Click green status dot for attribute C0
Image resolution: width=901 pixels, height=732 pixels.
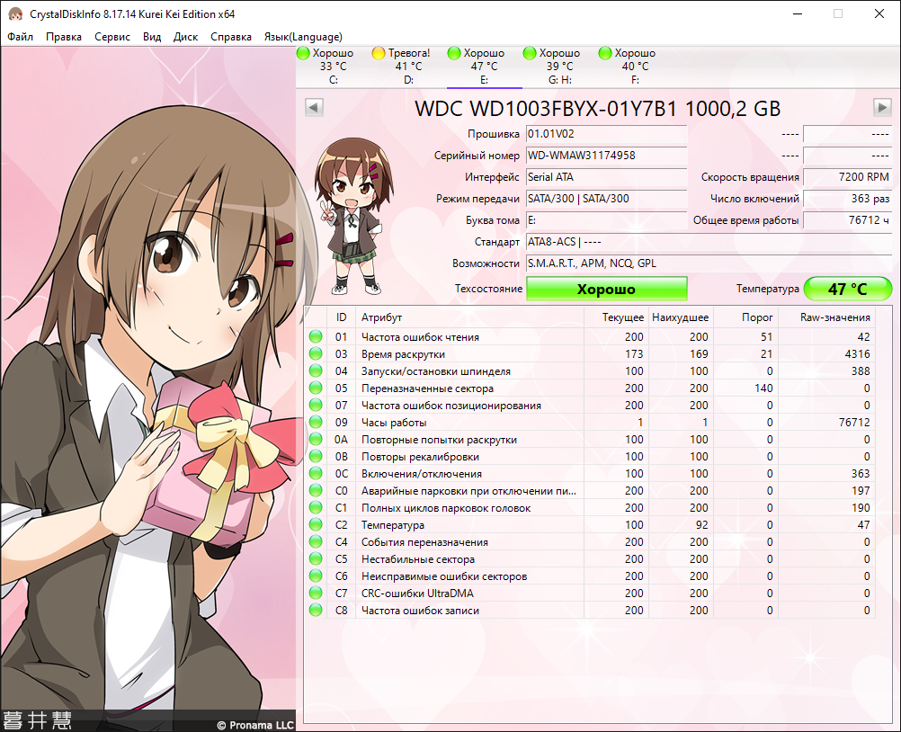[316, 491]
